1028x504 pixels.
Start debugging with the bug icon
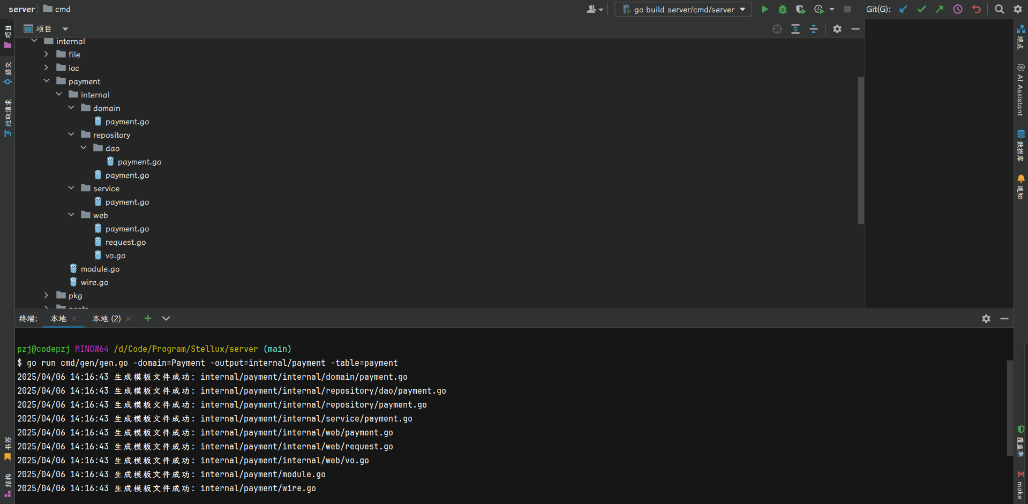tap(783, 9)
